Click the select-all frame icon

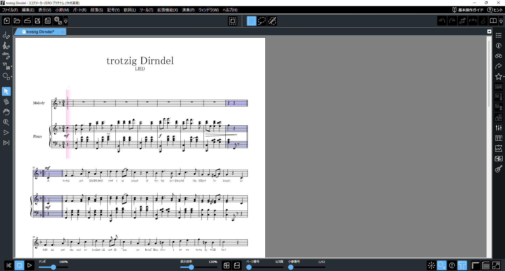coord(233,21)
